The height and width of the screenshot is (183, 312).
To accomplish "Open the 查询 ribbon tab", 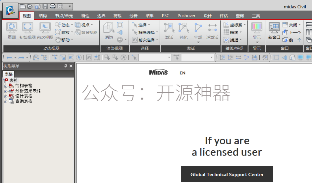I will click(240, 16).
